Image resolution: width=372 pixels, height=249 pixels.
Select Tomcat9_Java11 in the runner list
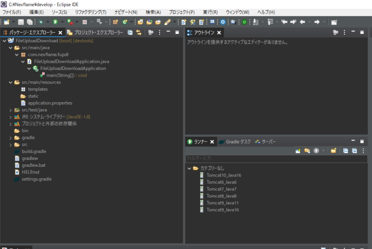click(x=222, y=203)
